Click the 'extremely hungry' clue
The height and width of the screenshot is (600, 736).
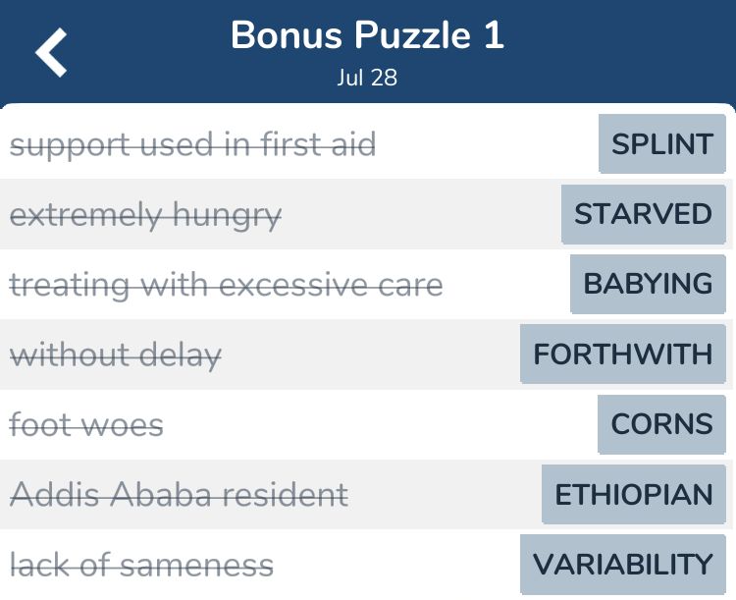pyautogui.click(x=145, y=215)
